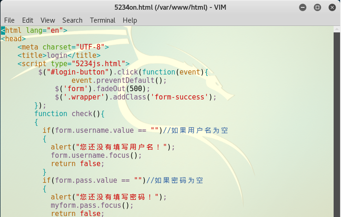The image size is (341, 217).
Task: Open the Search menu
Action: tap(72, 20)
